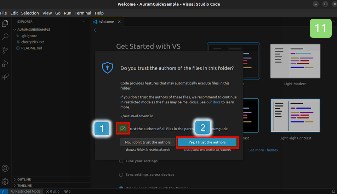Screen dimensions: 337x194
Task: Open the Edit menu
Action: pos(14,13)
